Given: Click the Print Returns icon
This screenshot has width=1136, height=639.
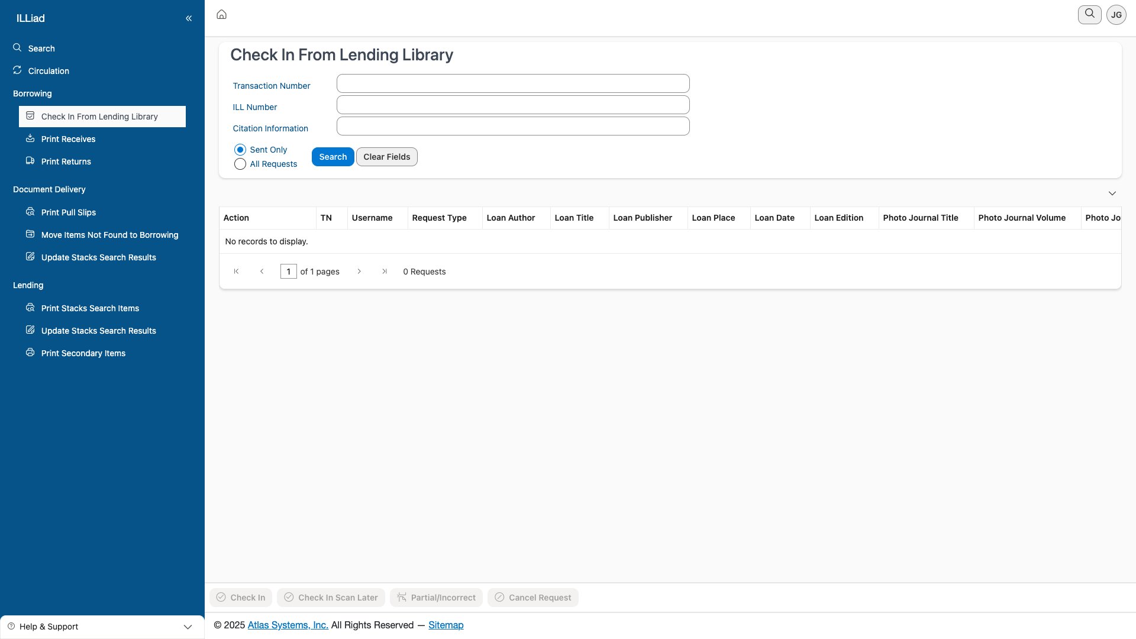Looking at the screenshot, I should [30, 161].
